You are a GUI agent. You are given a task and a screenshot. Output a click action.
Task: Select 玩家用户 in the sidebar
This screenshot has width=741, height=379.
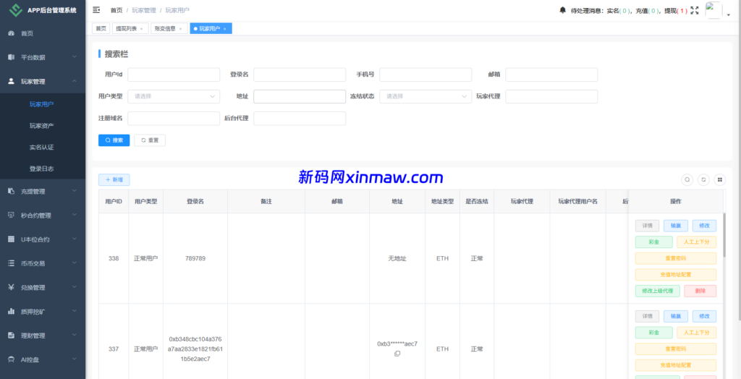[x=41, y=104]
